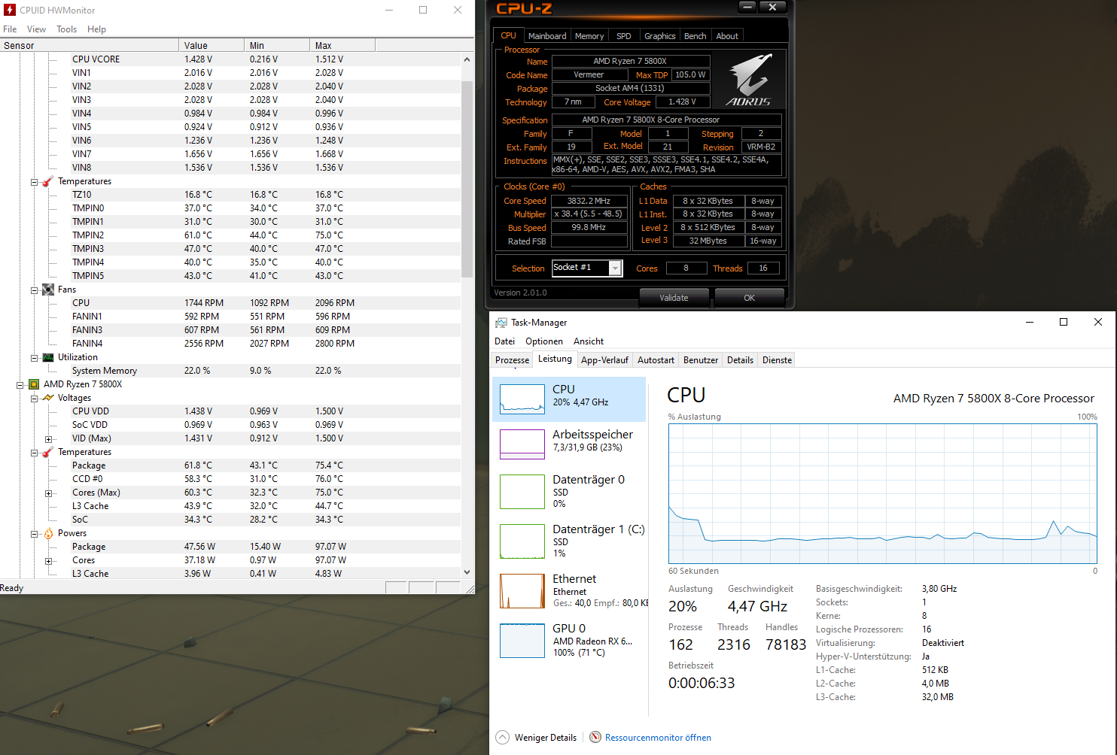This screenshot has height=755, width=1117.
Task: Click the Validate button in CPU-Z
Action: tap(674, 298)
